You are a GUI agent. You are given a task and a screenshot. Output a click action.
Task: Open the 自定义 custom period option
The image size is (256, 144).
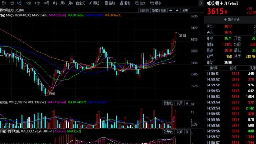click(81, 3)
